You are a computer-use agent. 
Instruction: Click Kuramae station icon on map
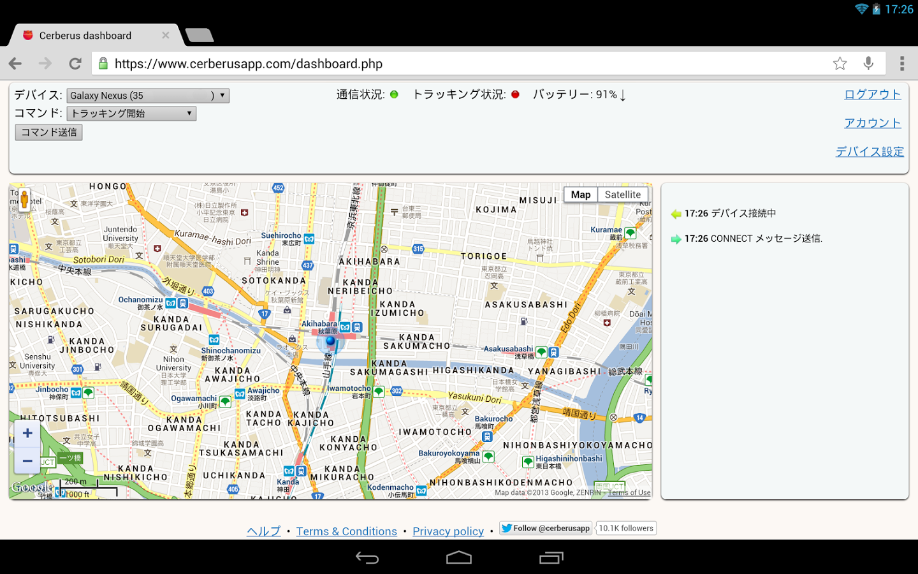click(x=630, y=233)
